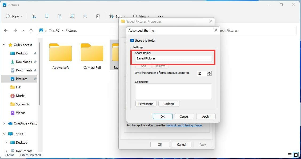Click into the Share name field

pos(173,58)
